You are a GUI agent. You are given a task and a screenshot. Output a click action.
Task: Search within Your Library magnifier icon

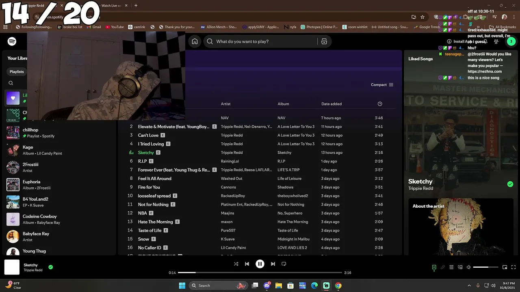click(x=11, y=83)
